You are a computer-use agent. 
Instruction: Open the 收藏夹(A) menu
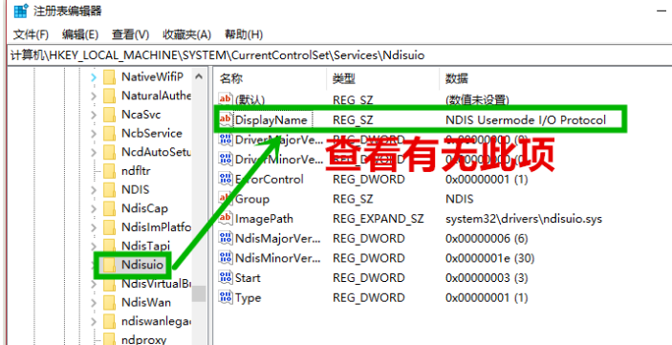click(186, 34)
